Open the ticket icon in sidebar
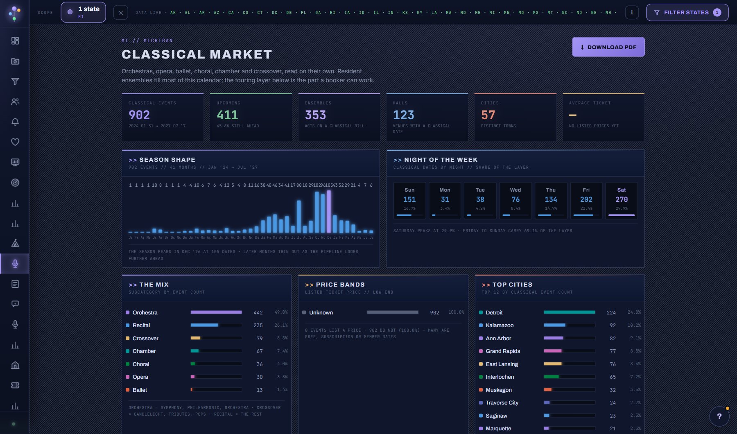The width and height of the screenshot is (737, 434). coord(15,385)
